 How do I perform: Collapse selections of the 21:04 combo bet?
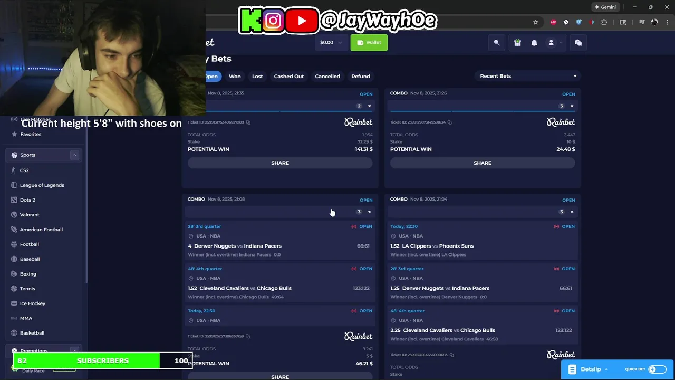(572, 212)
